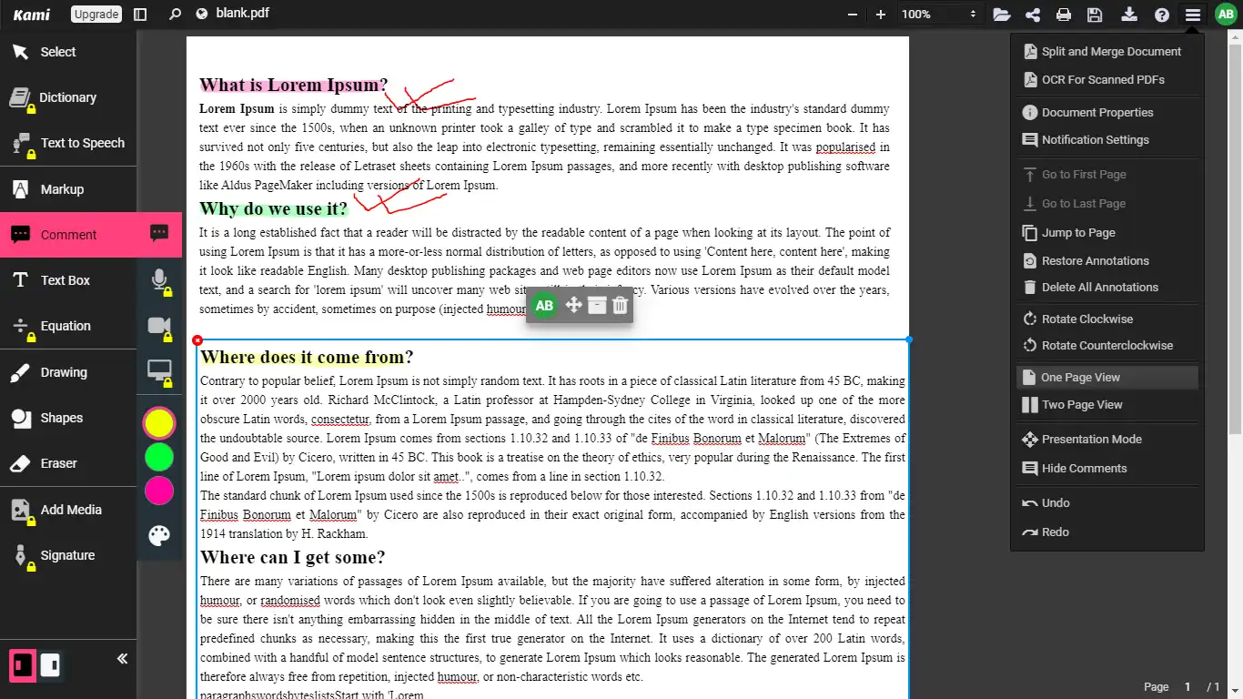Choose the voice comment microphone icon
The height and width of the screenshot is (699, 1243).
point(159,280)
